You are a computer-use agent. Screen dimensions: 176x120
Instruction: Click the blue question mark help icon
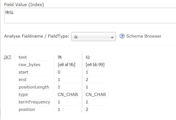click(122, 36)
